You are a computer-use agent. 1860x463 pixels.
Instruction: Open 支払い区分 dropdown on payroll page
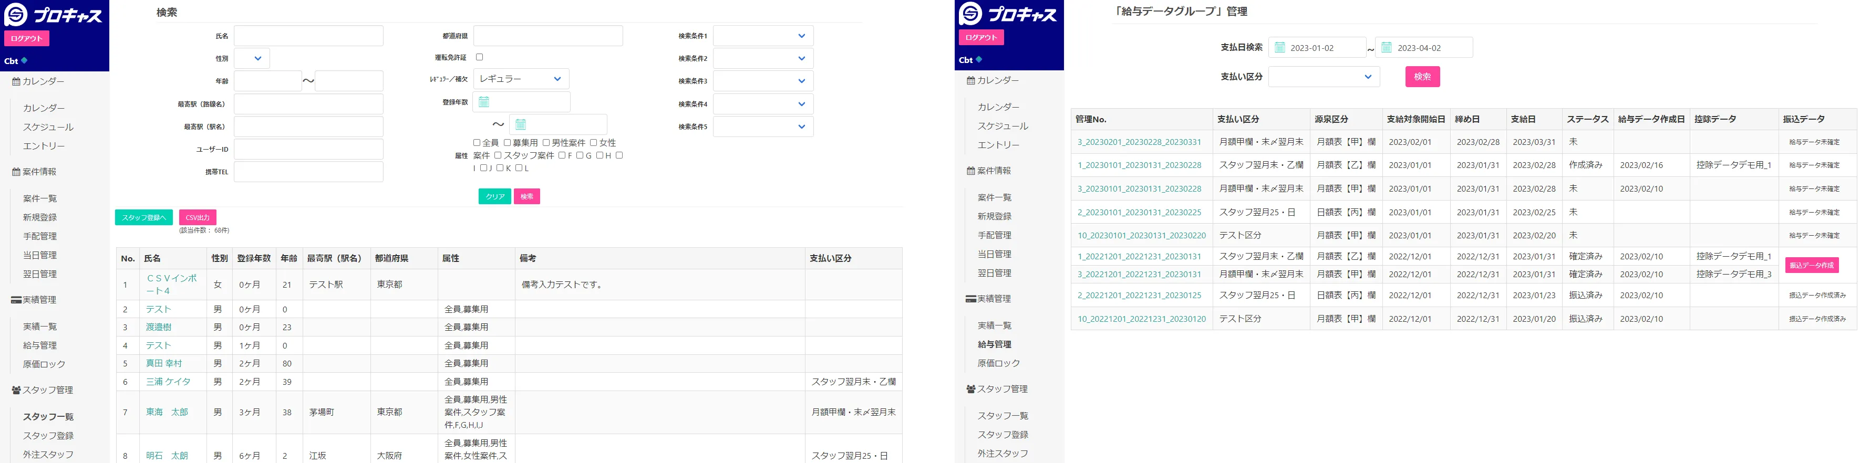pyautogui.click(x=1324, y=77)
